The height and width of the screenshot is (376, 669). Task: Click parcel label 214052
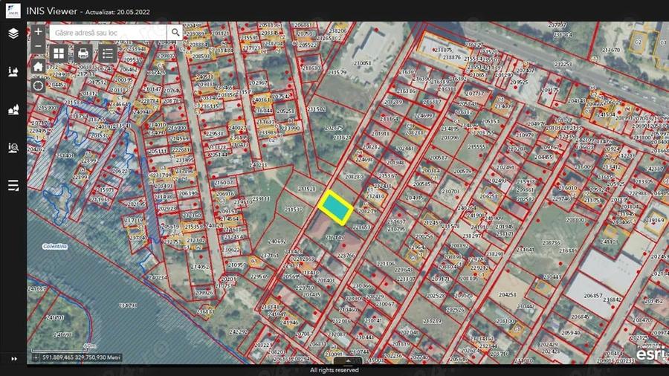pos(200,267)
